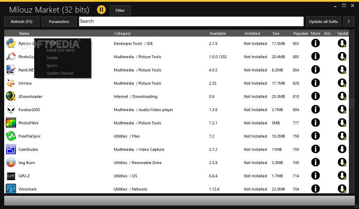
Task: Click Img Burn download arrow icon
Action: point(342,163)
